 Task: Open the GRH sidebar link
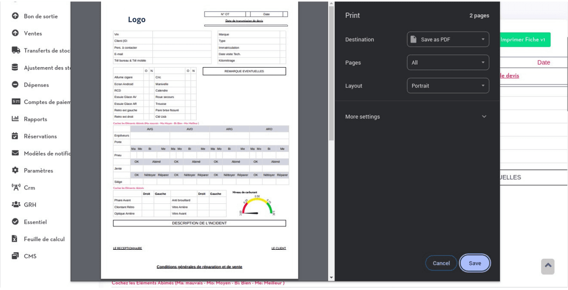(x=30, y=205)
